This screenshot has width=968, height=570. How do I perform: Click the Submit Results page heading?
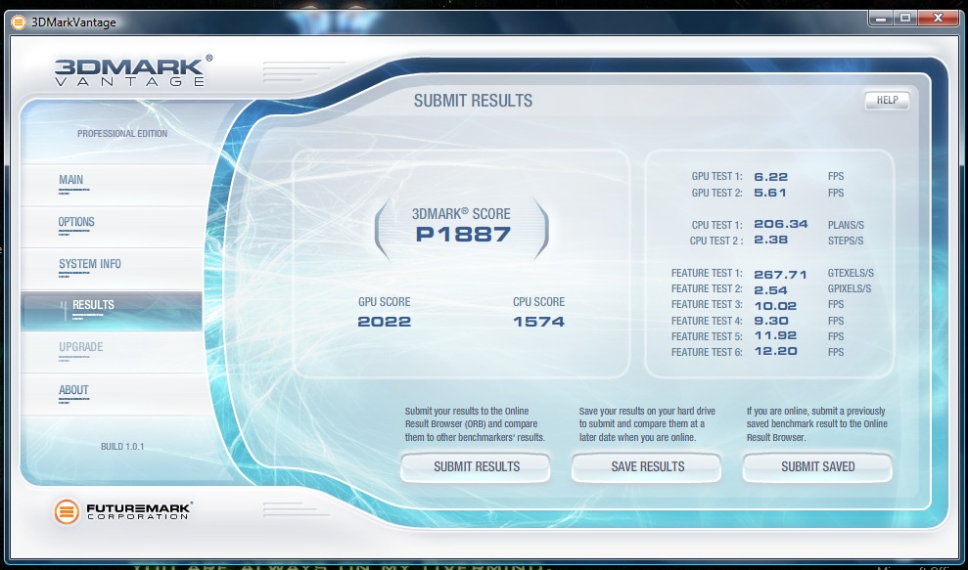click(473, 101)
